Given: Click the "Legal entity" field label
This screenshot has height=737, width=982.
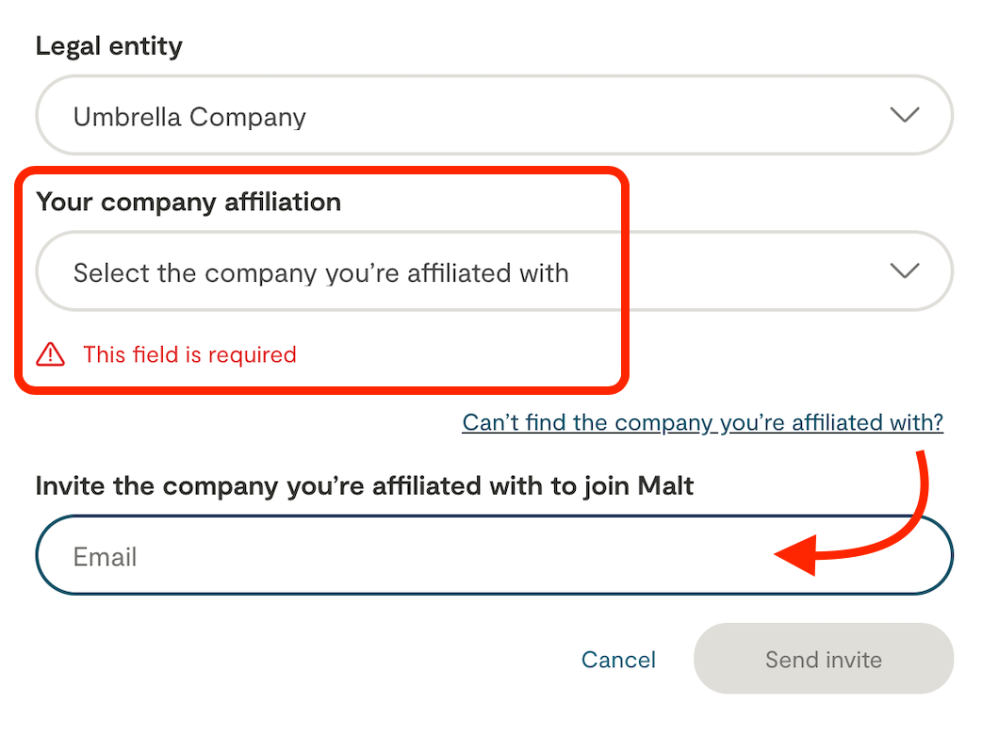Looking at the screenshot, I should pos(109,46).
